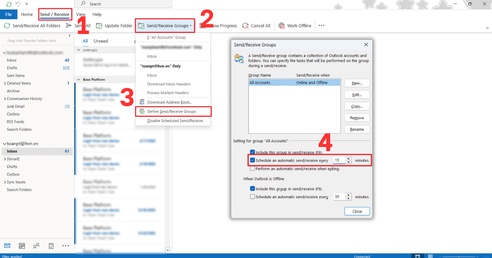Collapse the Anthropic message group
Viewport: 492px width, 258px height.
(79, 50)
